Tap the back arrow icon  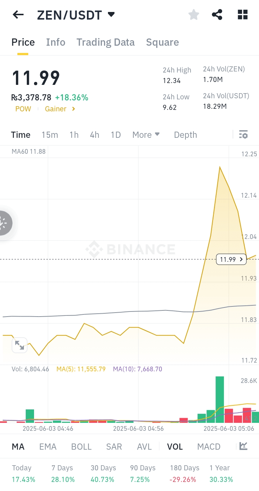click(x=18, y=15)
